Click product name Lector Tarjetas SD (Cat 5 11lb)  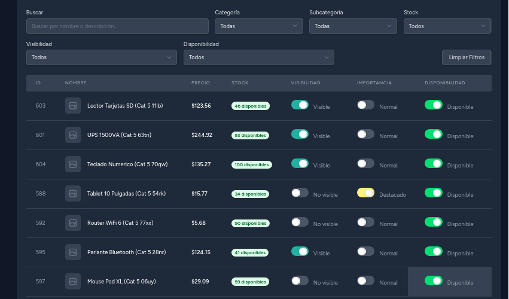coord(125,106)
